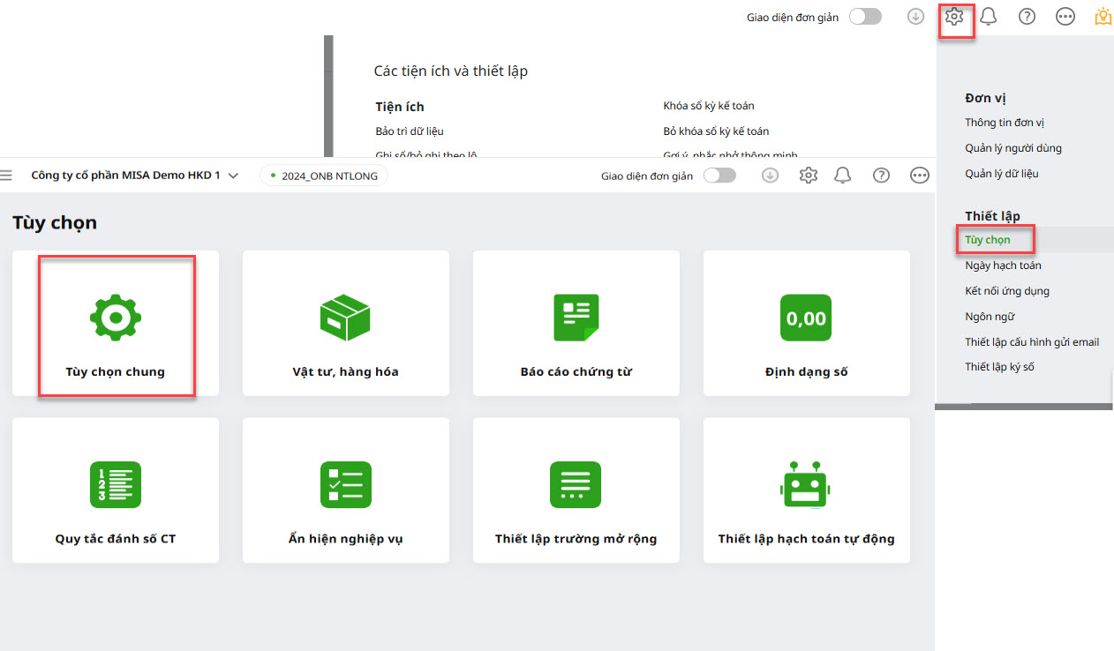The width and height of the screenshot is (1114, 651).
Task: Toggle Giao diện đơn giản switch in lower toolbar
Action: coord(719,176)
